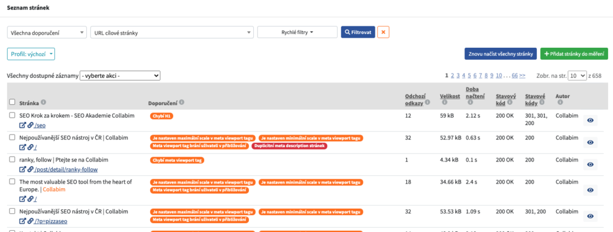Click 'ranky, follow | Ptejte se na Collabim' title
This screenshot has width=613, height=232.
pyautogui.click(x=63, y=160)
